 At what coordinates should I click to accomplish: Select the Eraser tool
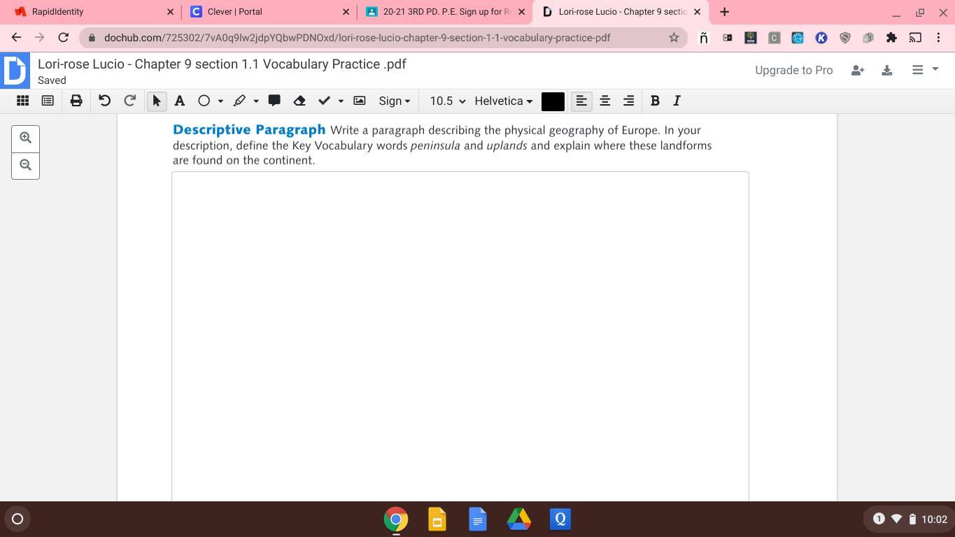click(299, 101)
